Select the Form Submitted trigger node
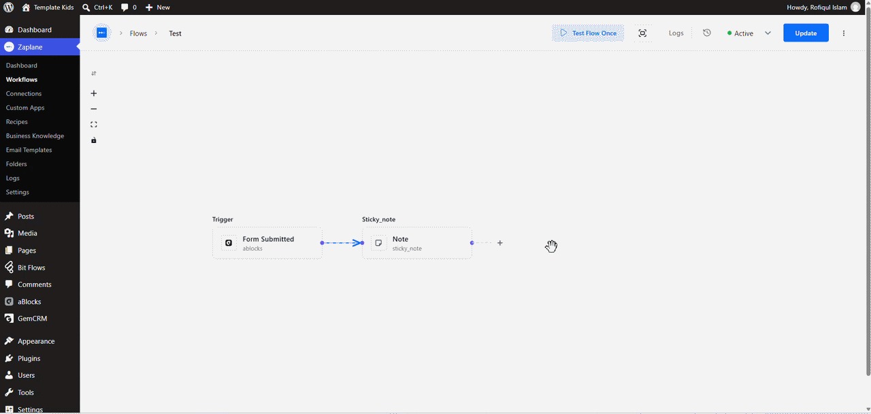Image resolution: width=871 pixels, height=414 pixels. [267, 243]
